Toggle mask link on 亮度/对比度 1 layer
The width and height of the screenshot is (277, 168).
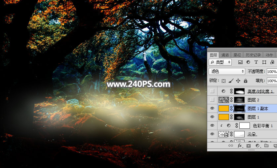(231, 91)
